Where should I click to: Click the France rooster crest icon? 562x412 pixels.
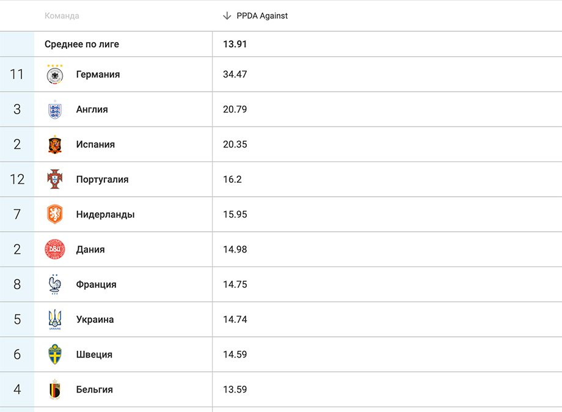[x=55, y=284]
